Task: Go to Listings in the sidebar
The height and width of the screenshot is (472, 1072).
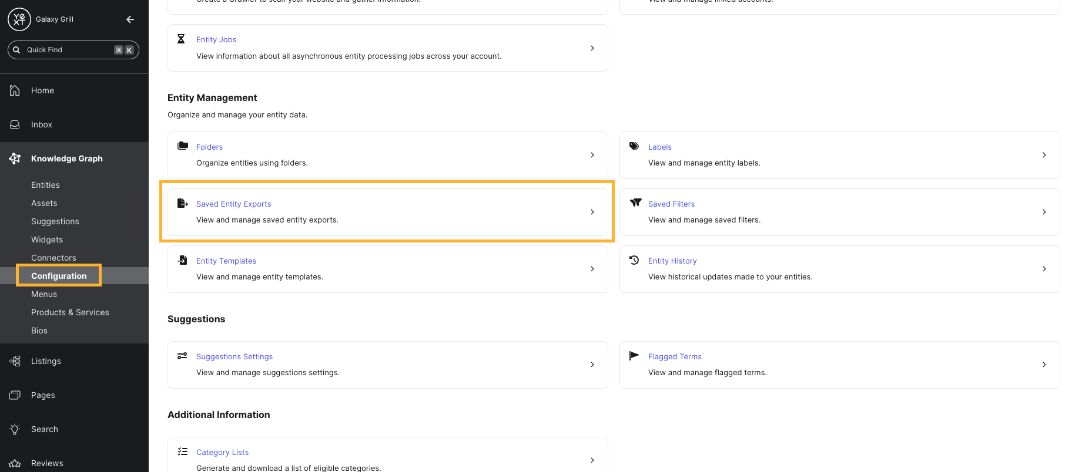Action: click(x=46, y=361)
